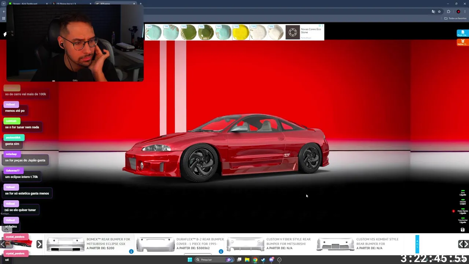Select the Bomex rear bumper thumbnail
This screenshot has height=264, width=469.
(65, 244)
